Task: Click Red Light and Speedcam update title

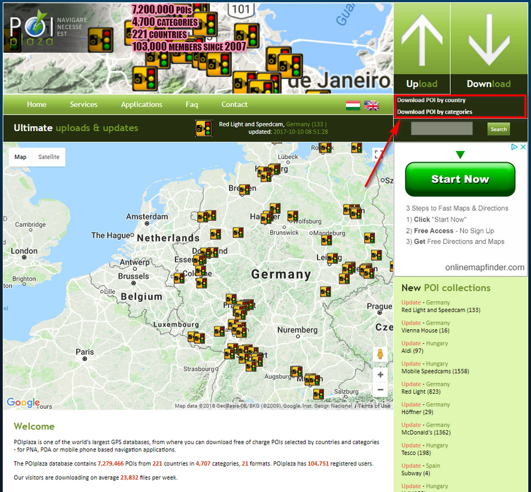Action: [x=252, y=124]
